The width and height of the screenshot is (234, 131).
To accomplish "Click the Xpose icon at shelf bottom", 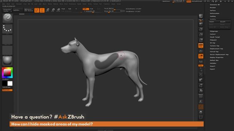I will point(201,117).
